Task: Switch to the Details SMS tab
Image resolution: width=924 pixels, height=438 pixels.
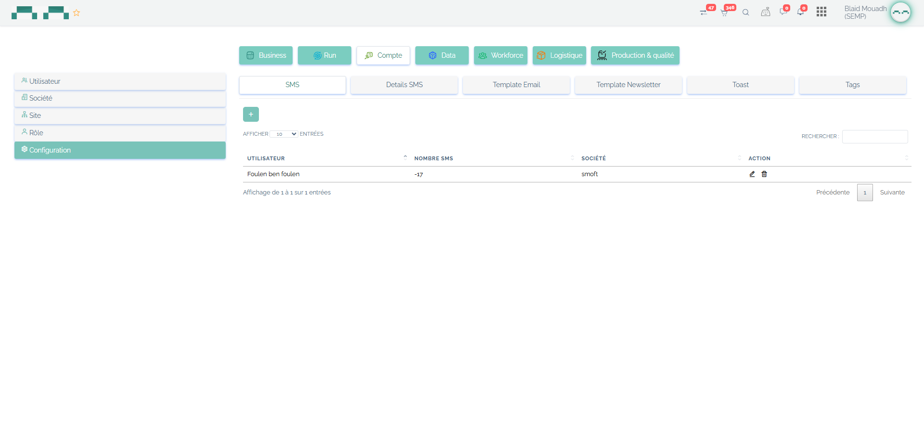Action: tap(404, 85)
